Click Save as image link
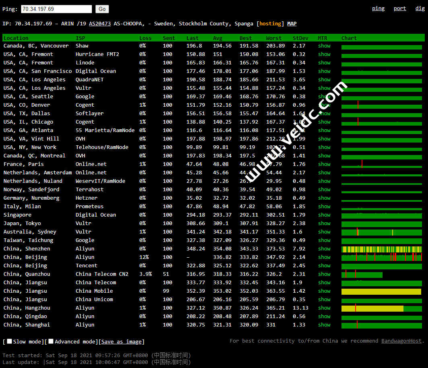 [x=121, y=342]
